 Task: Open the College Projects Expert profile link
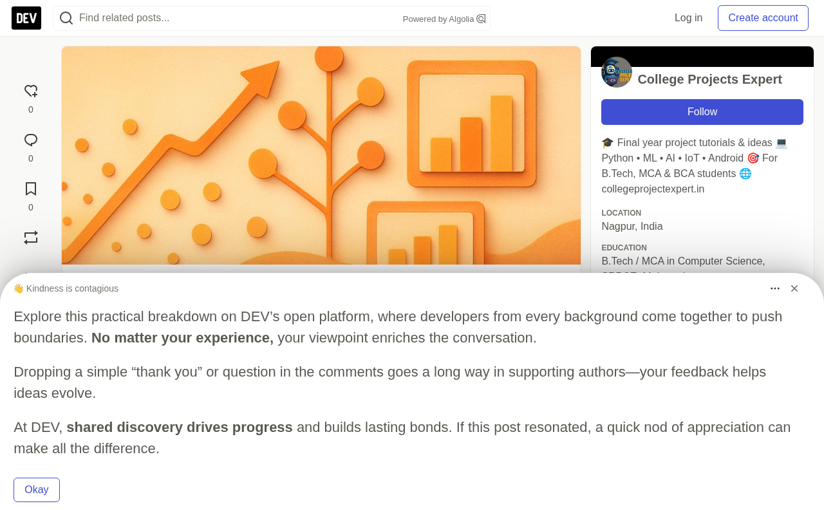(709, 79)
